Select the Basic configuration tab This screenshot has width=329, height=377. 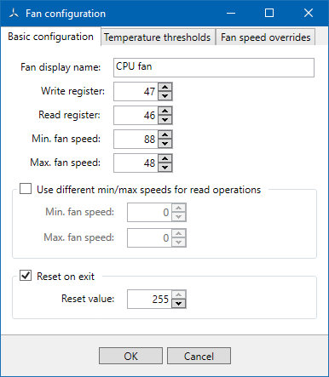click(x=50, y=37)
